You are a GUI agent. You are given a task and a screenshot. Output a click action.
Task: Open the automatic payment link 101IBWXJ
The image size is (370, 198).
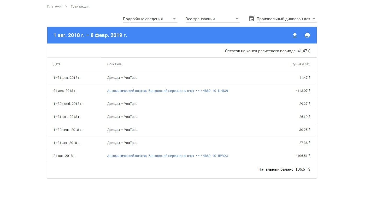click(x=167, y=156)
